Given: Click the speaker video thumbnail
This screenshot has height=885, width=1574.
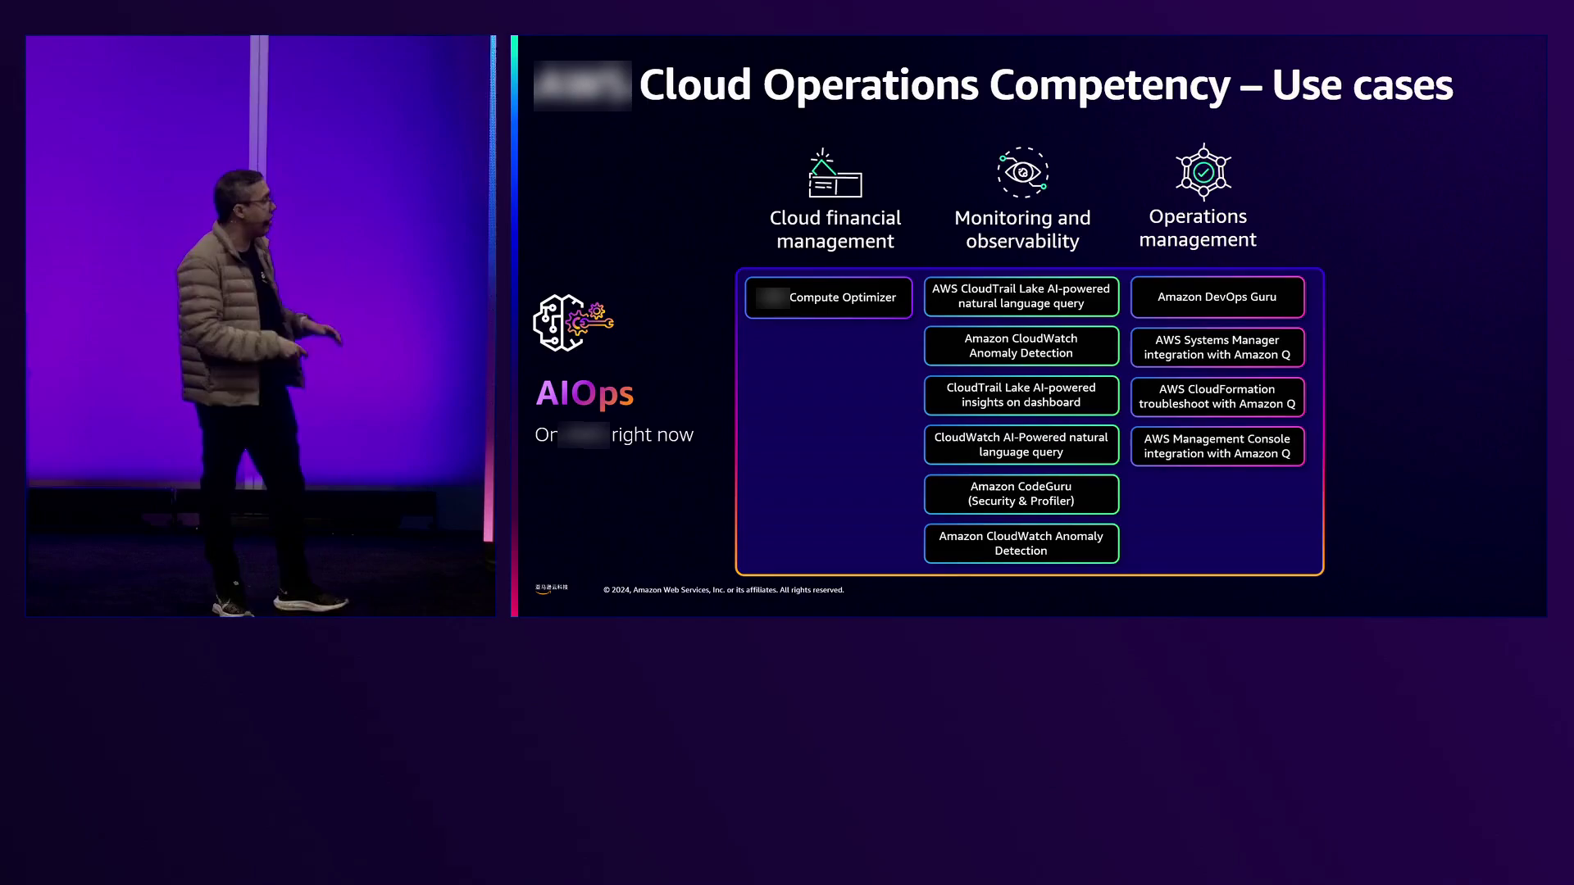Looking at the screenshot, I should coord(260,326).
